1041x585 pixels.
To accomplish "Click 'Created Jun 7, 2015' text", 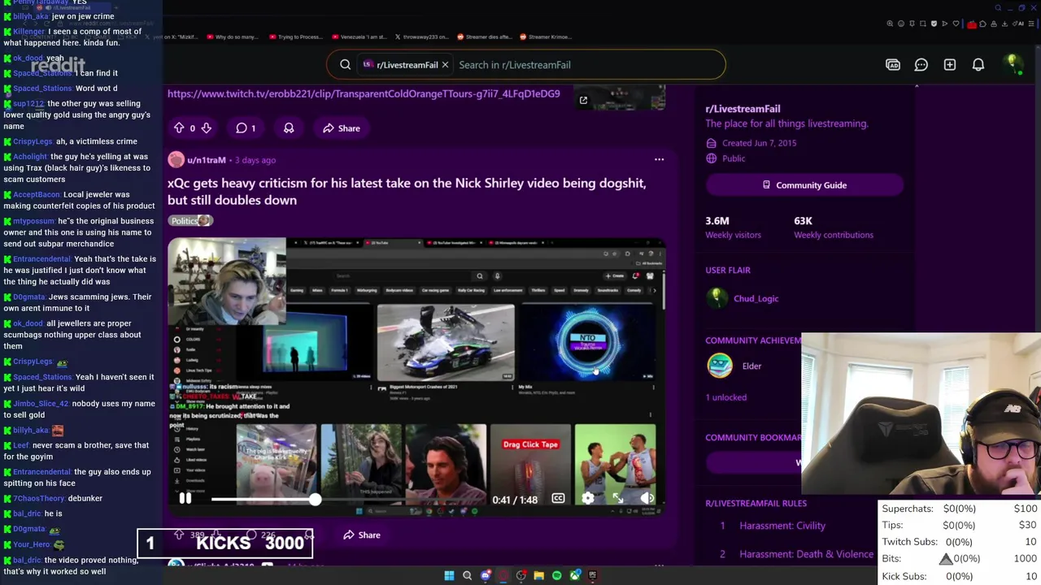I will (x=759, y=143).
